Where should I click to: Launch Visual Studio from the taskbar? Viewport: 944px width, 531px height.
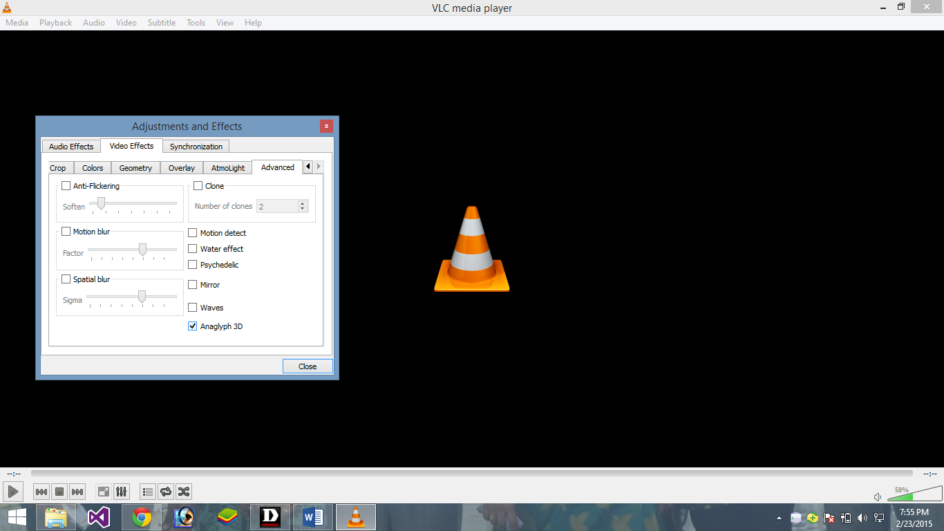(x=99, y=517)
